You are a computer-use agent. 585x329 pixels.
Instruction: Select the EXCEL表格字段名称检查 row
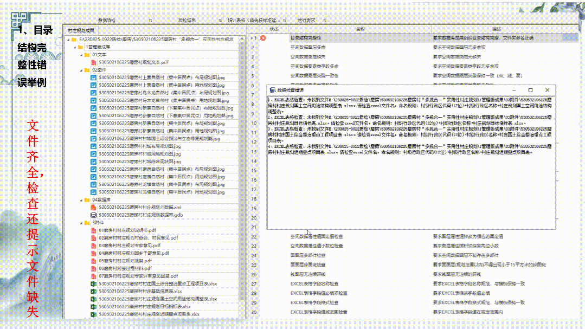[x=414, y=284]
